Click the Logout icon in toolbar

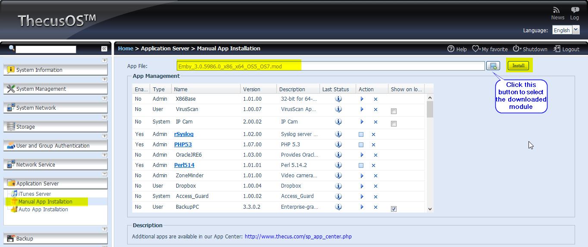coord(557,49)
